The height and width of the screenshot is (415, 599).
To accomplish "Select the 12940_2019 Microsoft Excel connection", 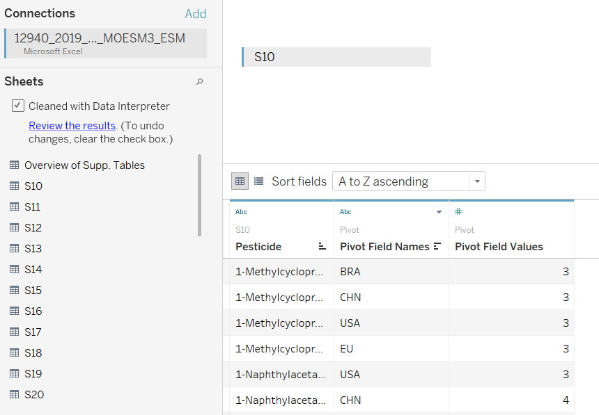I will coord(106,44).
